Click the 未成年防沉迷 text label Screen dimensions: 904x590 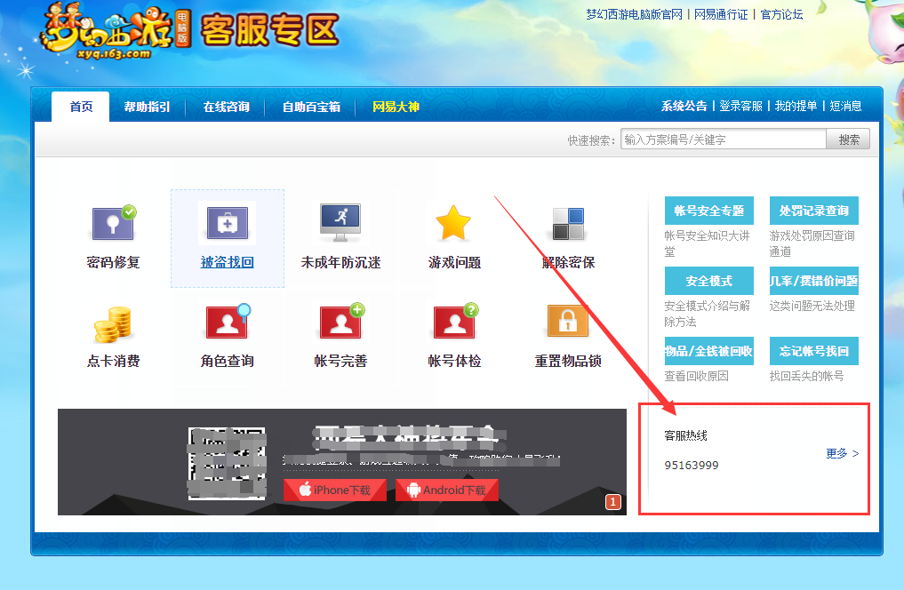pos(340,263)
